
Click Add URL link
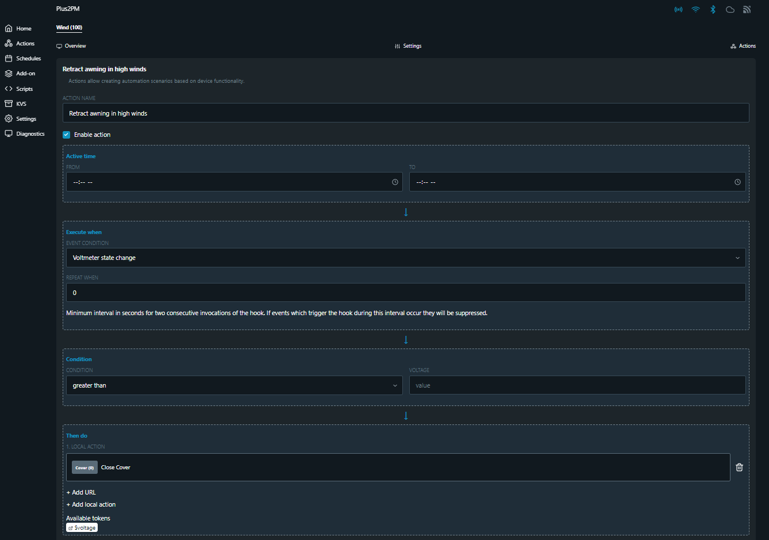(81, 492)
